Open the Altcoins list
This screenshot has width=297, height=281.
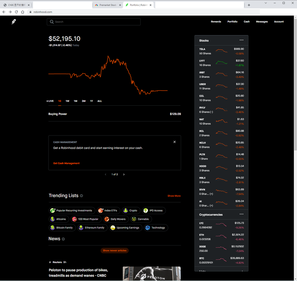coord(59,219)
